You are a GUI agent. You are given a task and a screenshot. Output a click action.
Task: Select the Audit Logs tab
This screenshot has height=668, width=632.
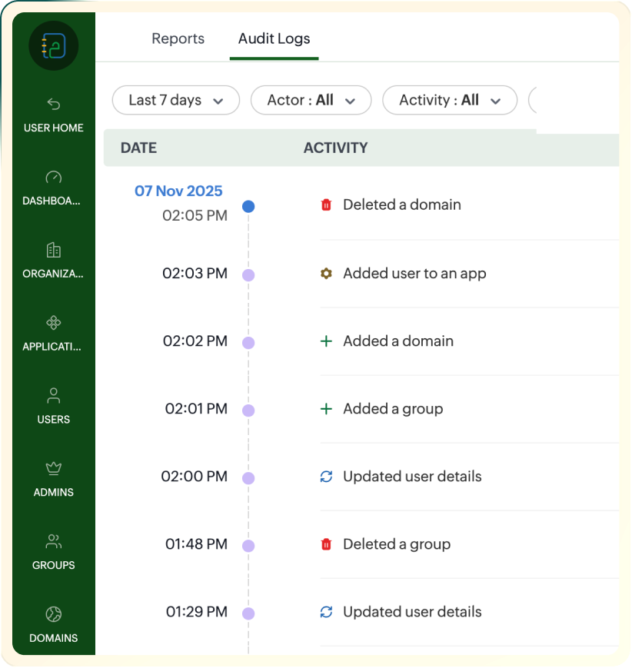tap(274, 38)
